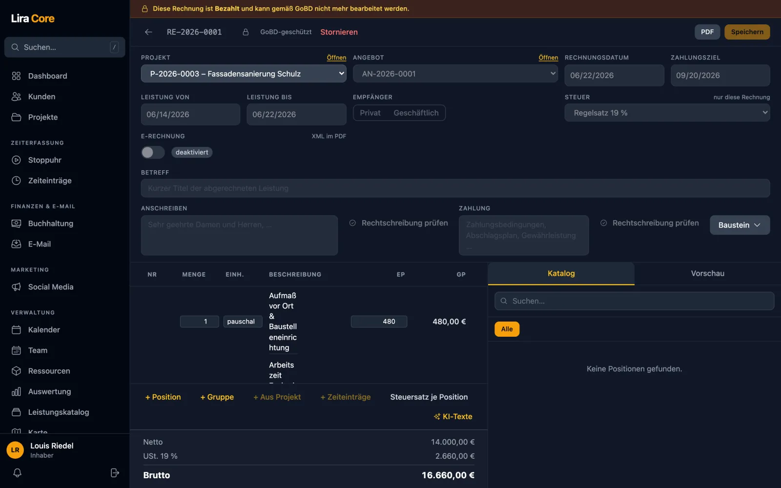Select Privat as Empfänger
Screen dimensions: 781x488
tap(370, 113)
